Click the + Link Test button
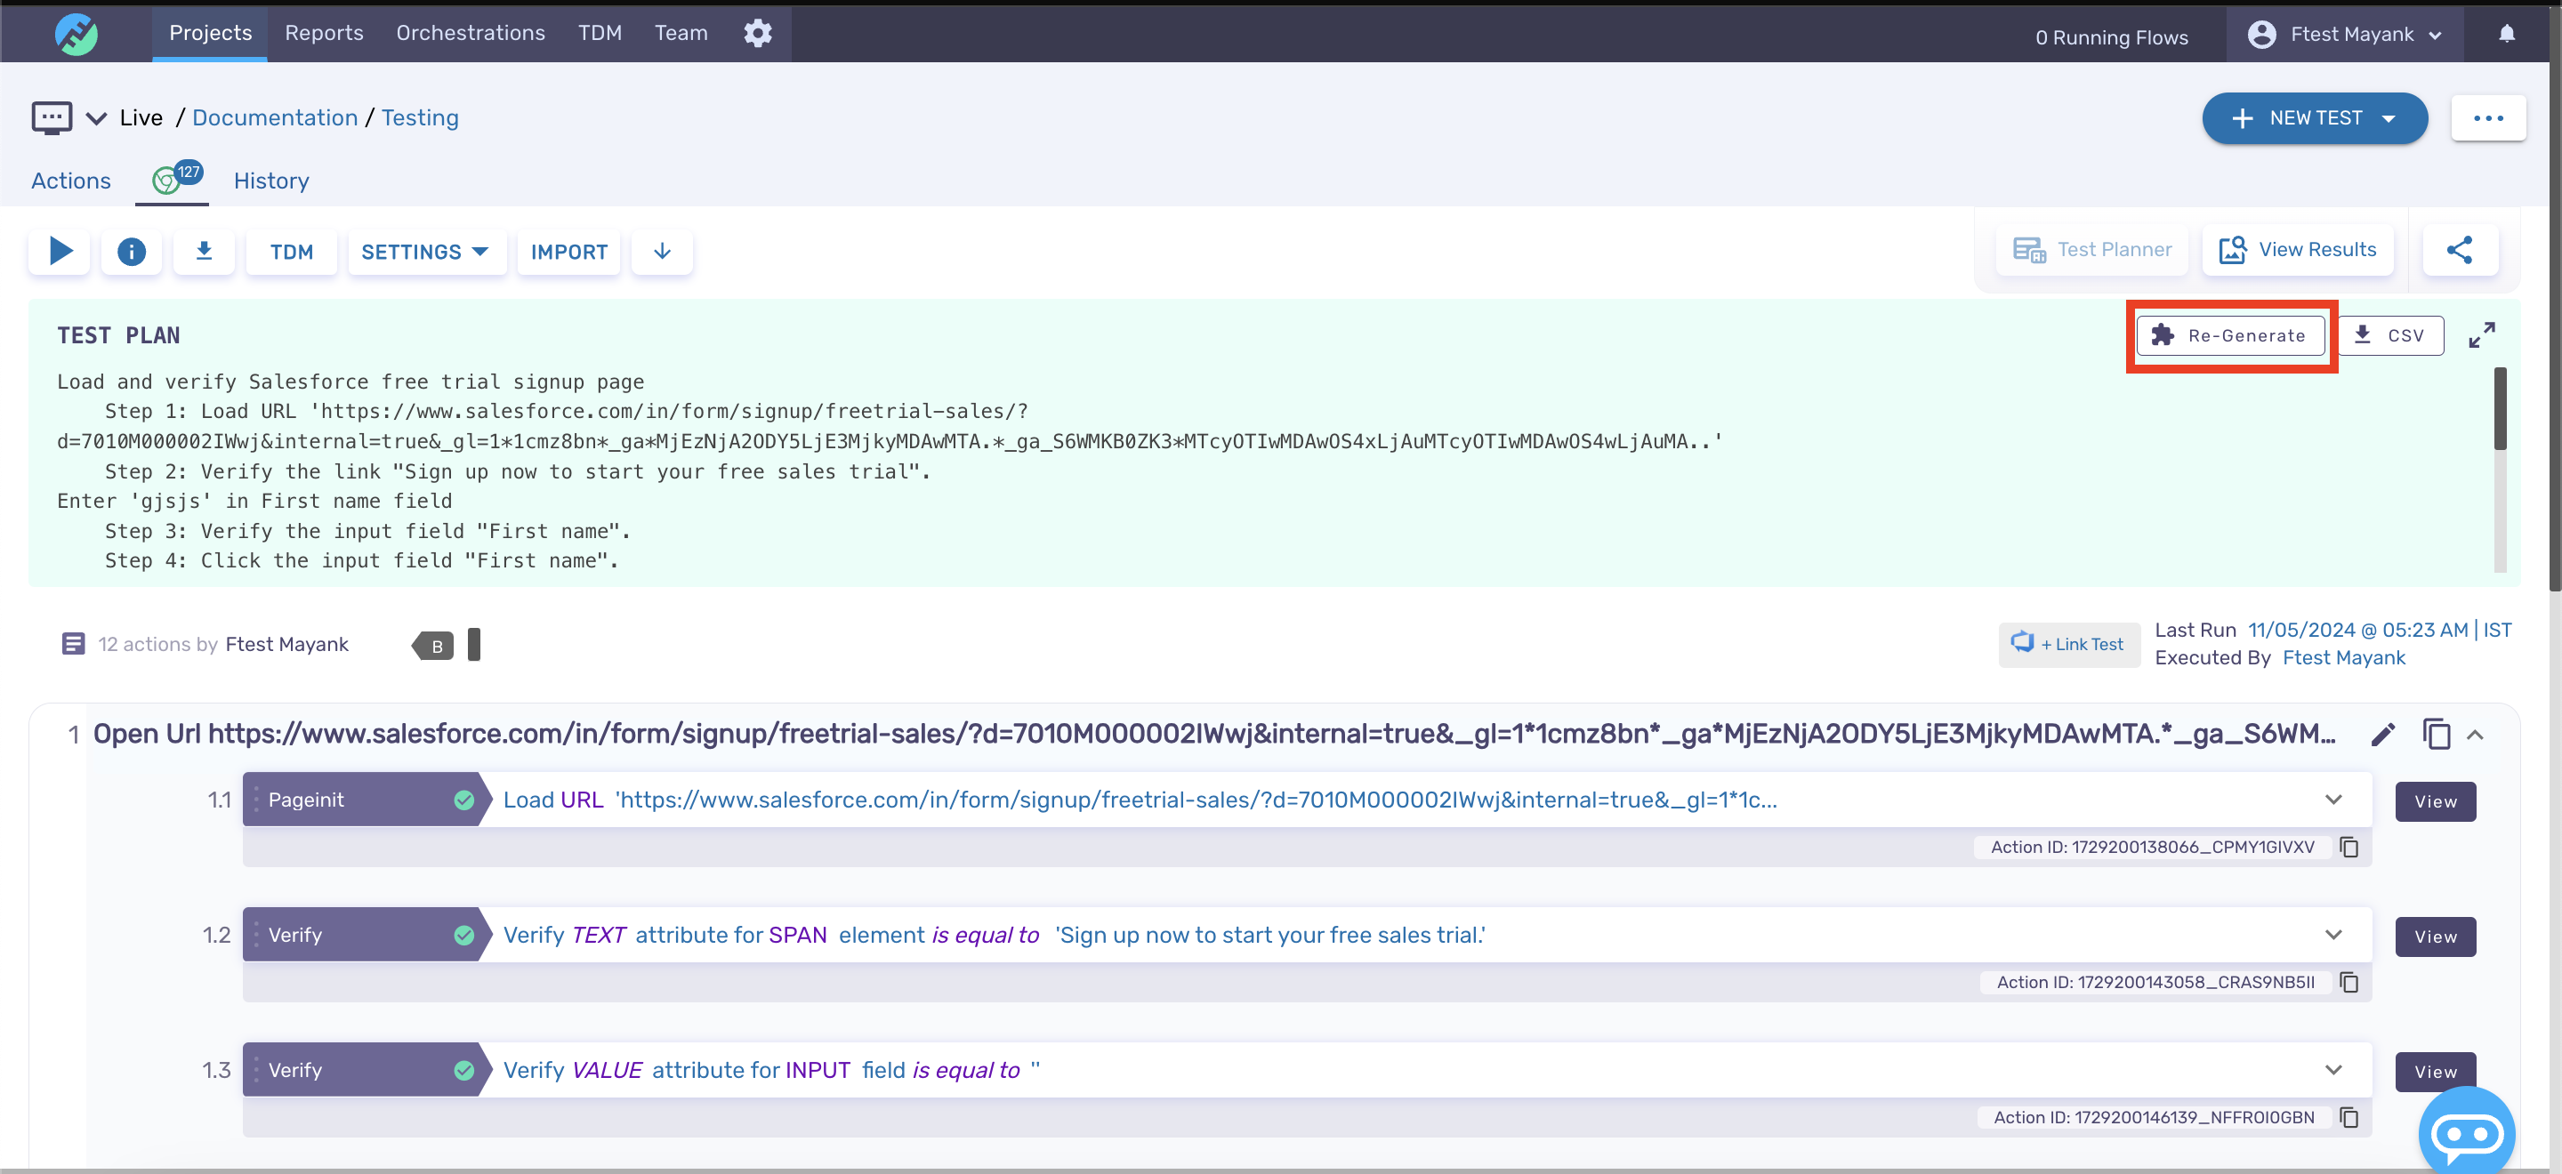The image size is (2562, 1174). [2068, 644]
